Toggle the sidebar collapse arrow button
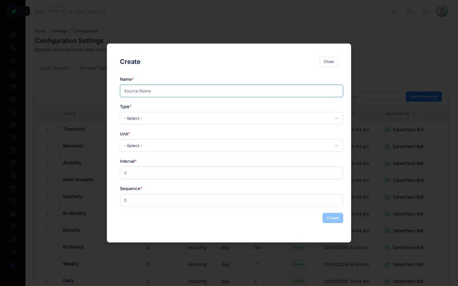 click(x=25, y=11)
